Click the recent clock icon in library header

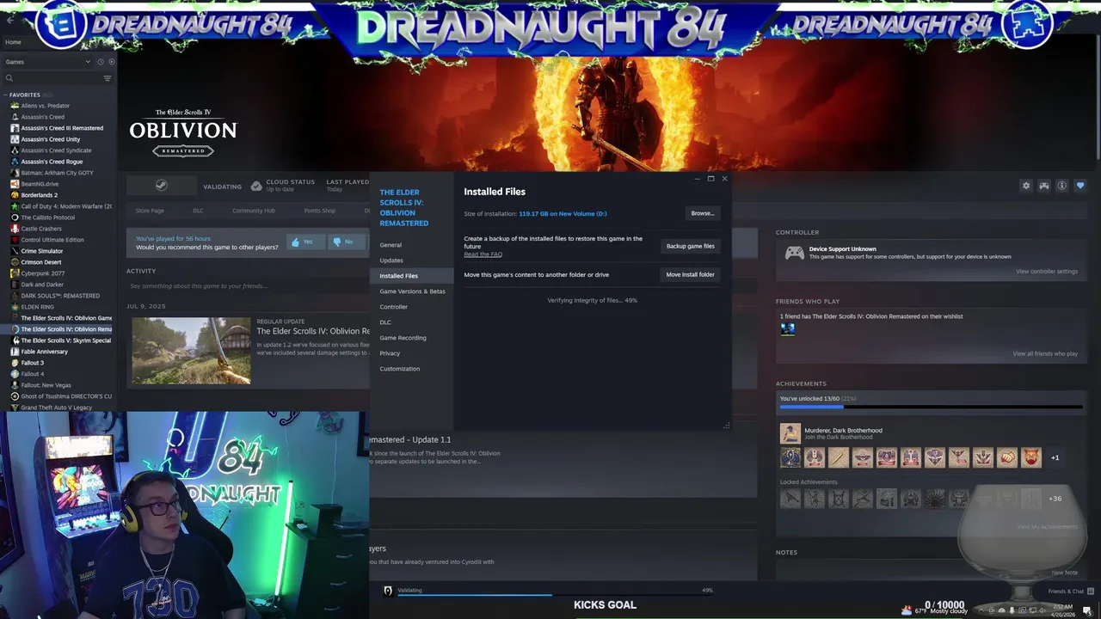[100, 62]
